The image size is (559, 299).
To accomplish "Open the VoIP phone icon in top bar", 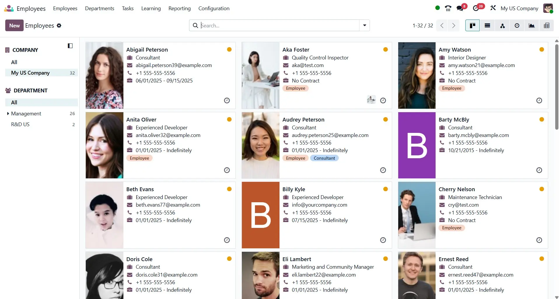I will pos(448,8).
